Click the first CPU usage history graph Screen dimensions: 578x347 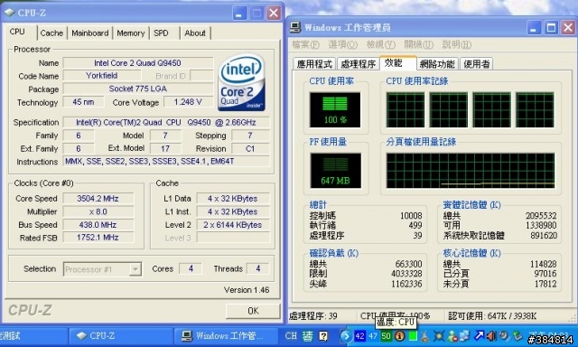coord(406,110)
